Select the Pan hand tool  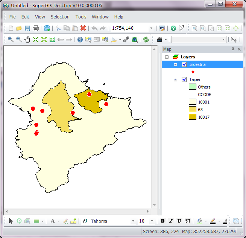27,40
